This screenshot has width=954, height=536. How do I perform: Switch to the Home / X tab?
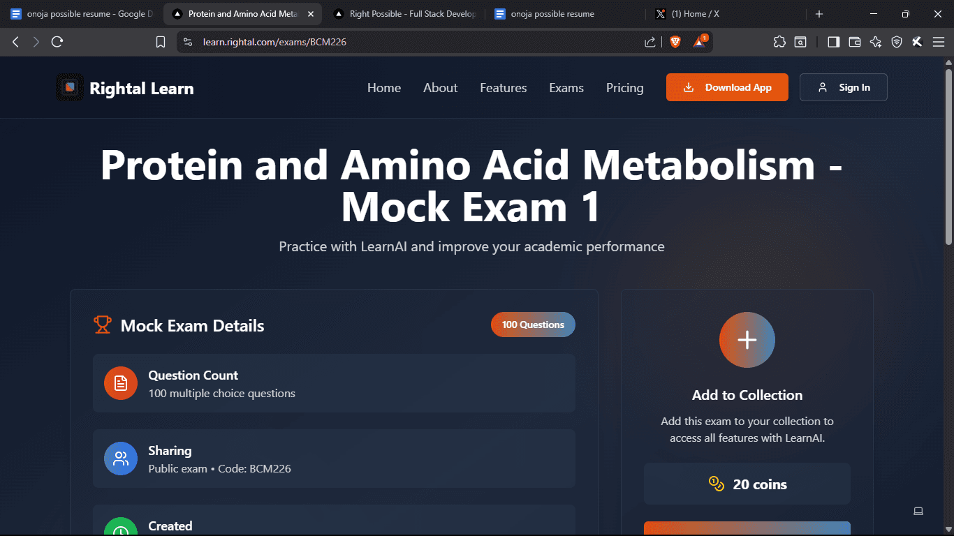point(728,14)
